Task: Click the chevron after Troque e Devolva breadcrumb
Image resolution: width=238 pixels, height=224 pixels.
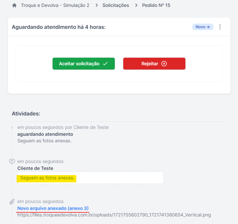Action: (x=97, y=6)
